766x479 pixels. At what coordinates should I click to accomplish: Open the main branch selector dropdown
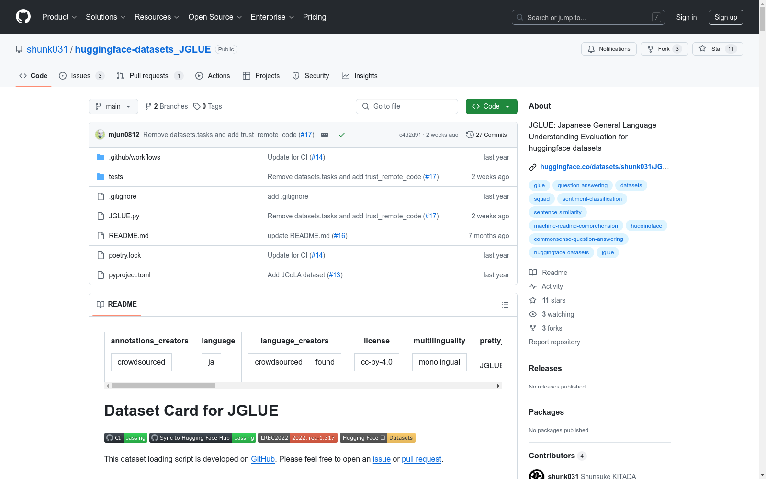coord(113,106)
